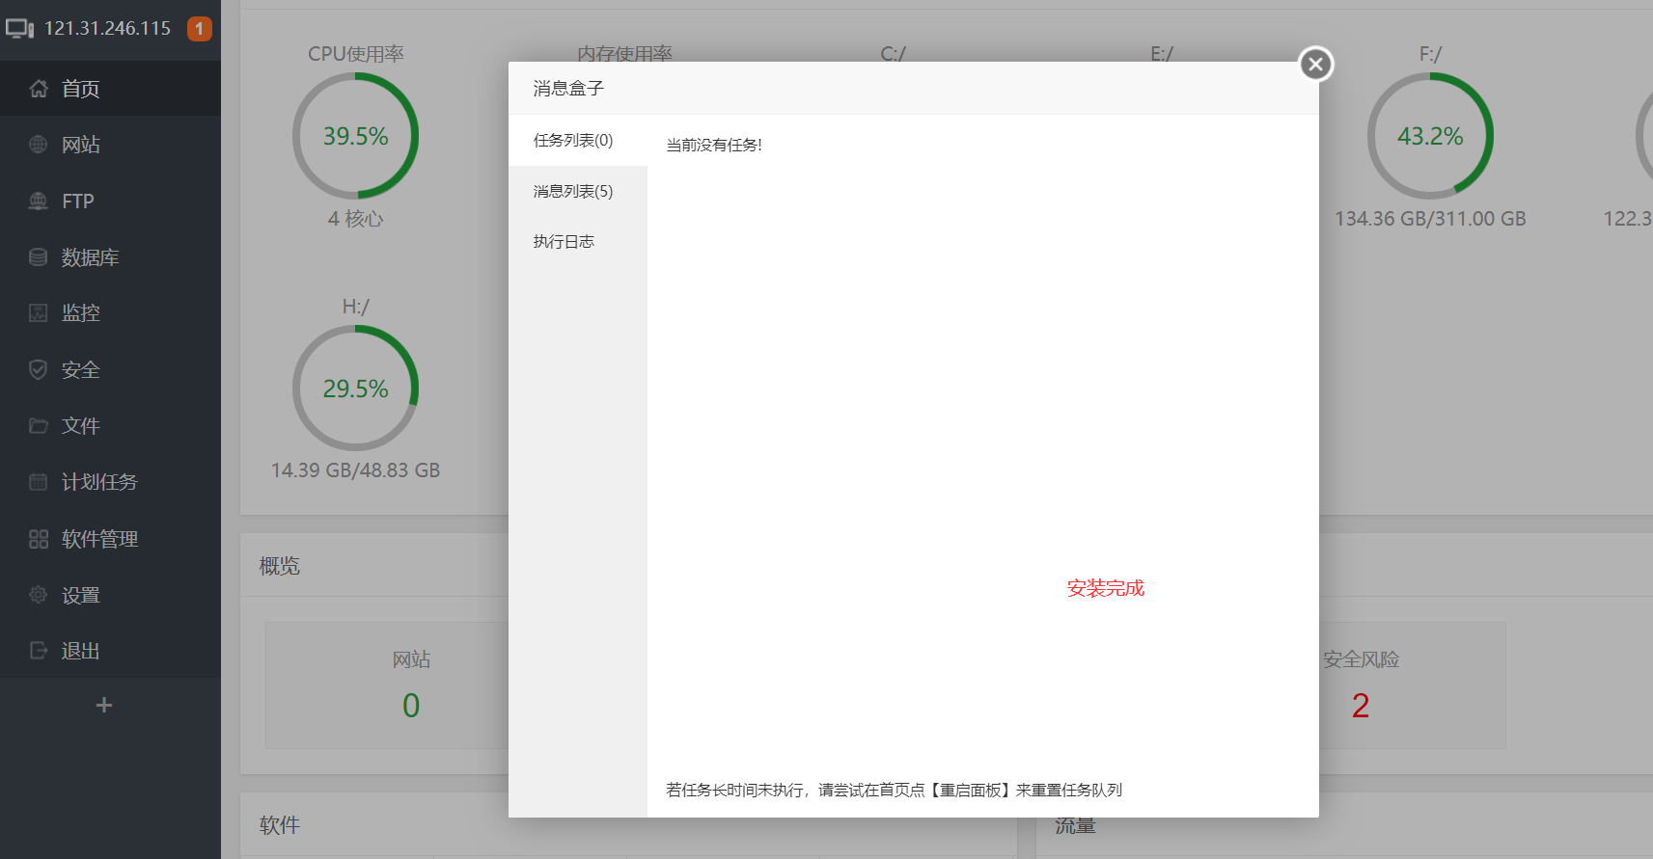This screenshot has width=1653, height=859.
Task: Click the database icon beside 数据库
Action: coord(39,257)
